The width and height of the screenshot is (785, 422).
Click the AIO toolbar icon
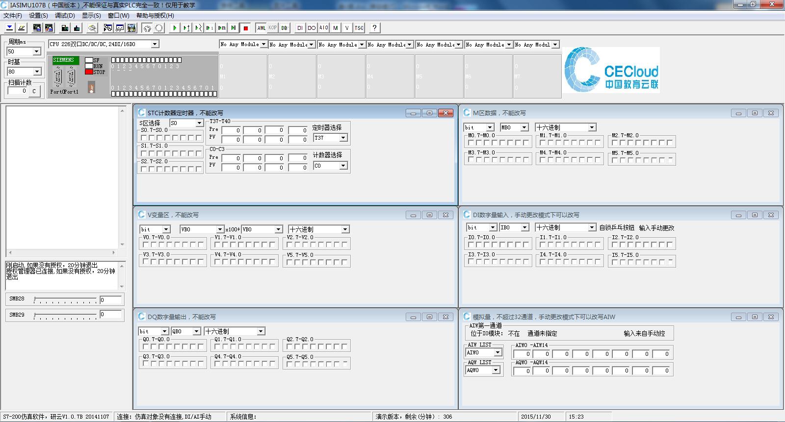click(x=323, y=28)
